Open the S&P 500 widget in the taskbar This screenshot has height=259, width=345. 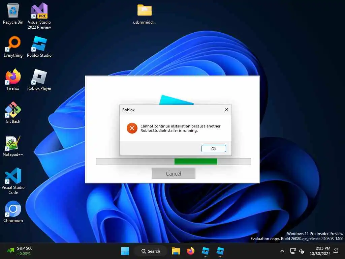tap(20, 251)
